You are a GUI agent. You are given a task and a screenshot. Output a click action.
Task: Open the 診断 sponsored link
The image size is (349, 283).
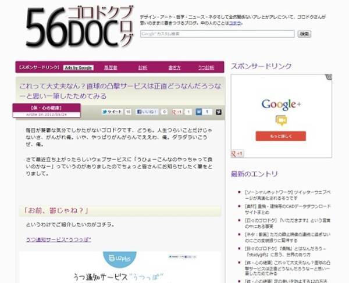click(143, 67)
